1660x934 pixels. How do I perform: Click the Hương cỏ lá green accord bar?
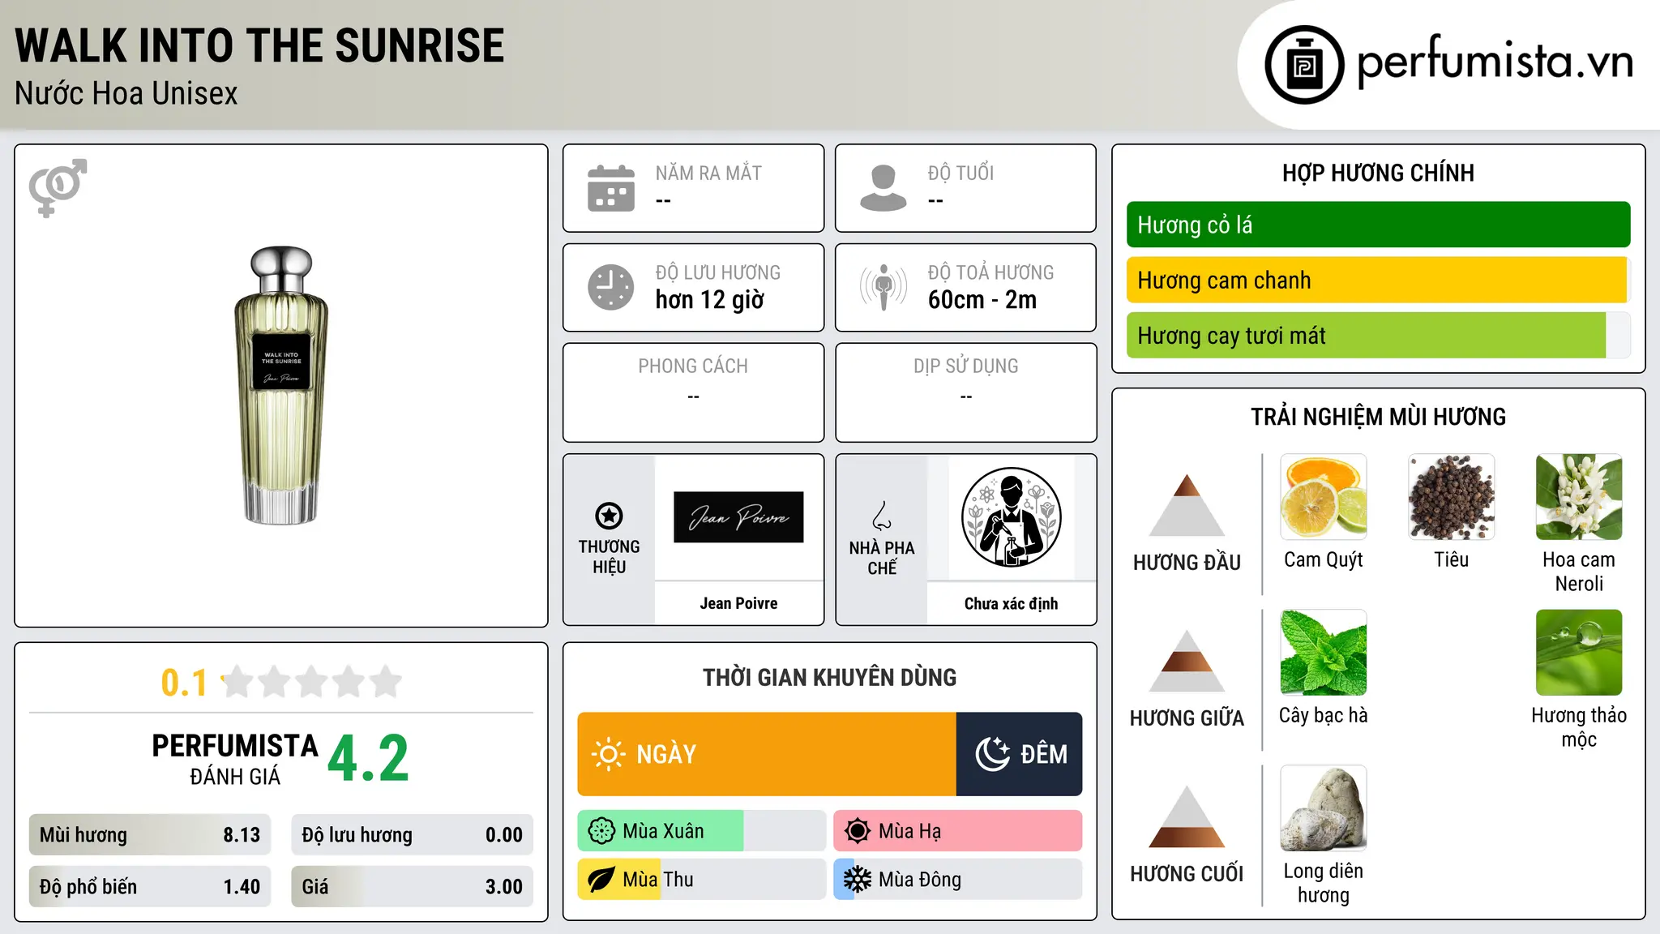1378,225
